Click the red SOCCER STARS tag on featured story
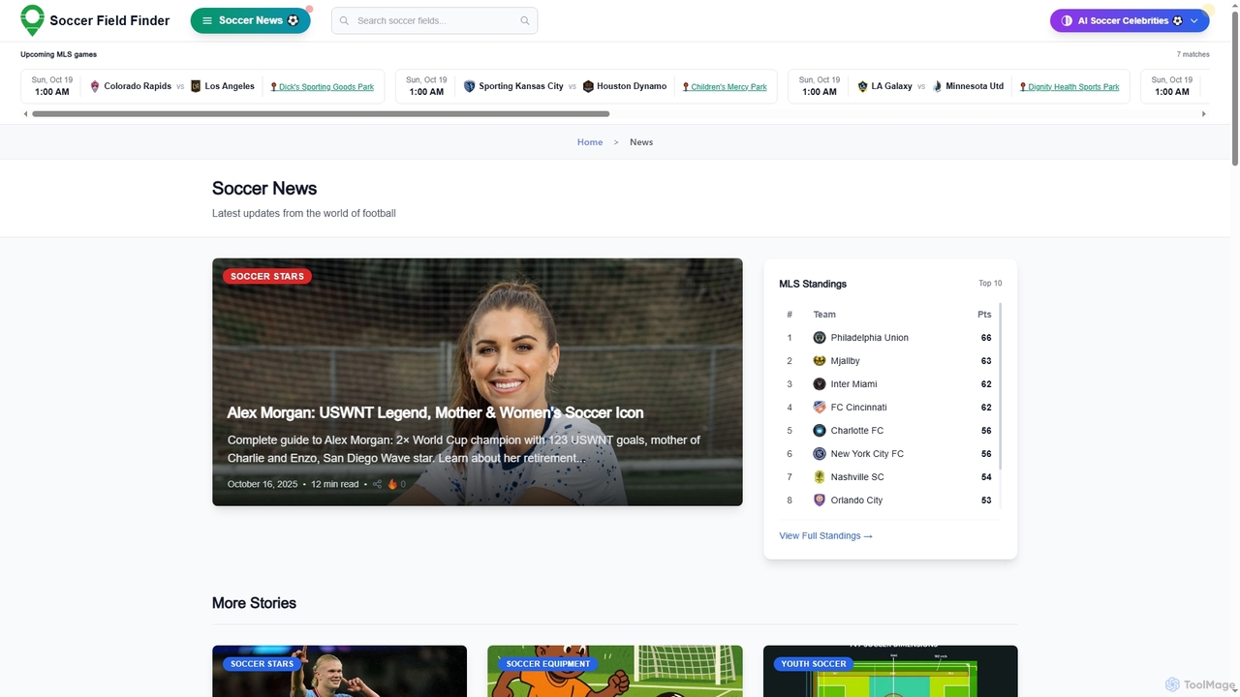The image size is (1240, 697). 267,277
